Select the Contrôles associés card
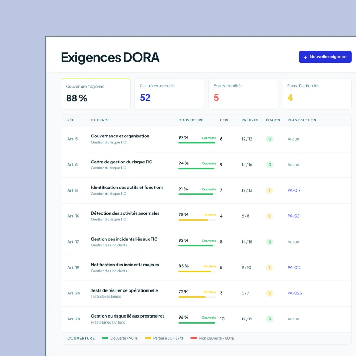356x356 pixels. (169, 94)
